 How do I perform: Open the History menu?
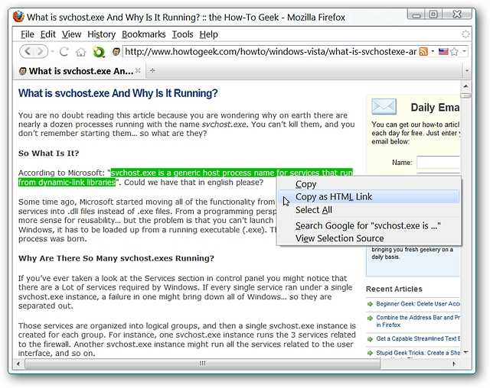[101, 34]
